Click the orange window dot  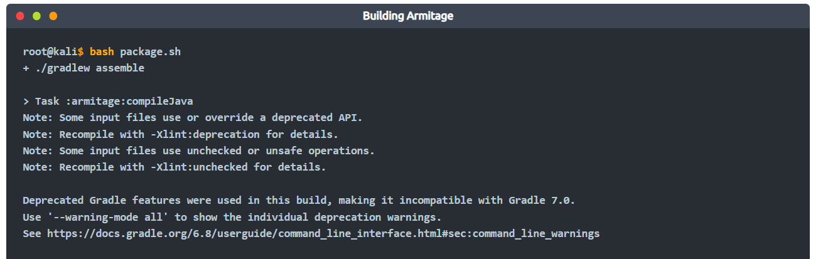tap(53, 16)
